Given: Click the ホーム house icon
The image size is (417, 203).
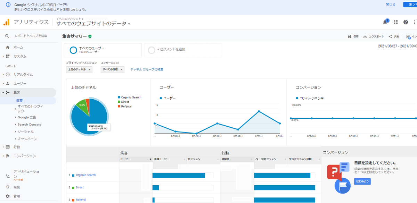Looking at the screenshot, I should point(8,47).
